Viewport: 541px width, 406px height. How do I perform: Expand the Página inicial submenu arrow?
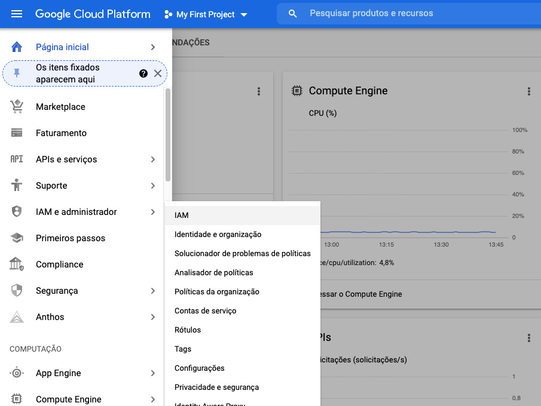coord(153,47)
